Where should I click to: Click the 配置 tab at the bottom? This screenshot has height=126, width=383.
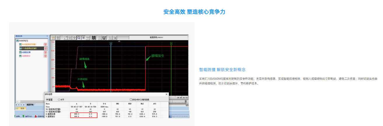(x=22, y=108)
